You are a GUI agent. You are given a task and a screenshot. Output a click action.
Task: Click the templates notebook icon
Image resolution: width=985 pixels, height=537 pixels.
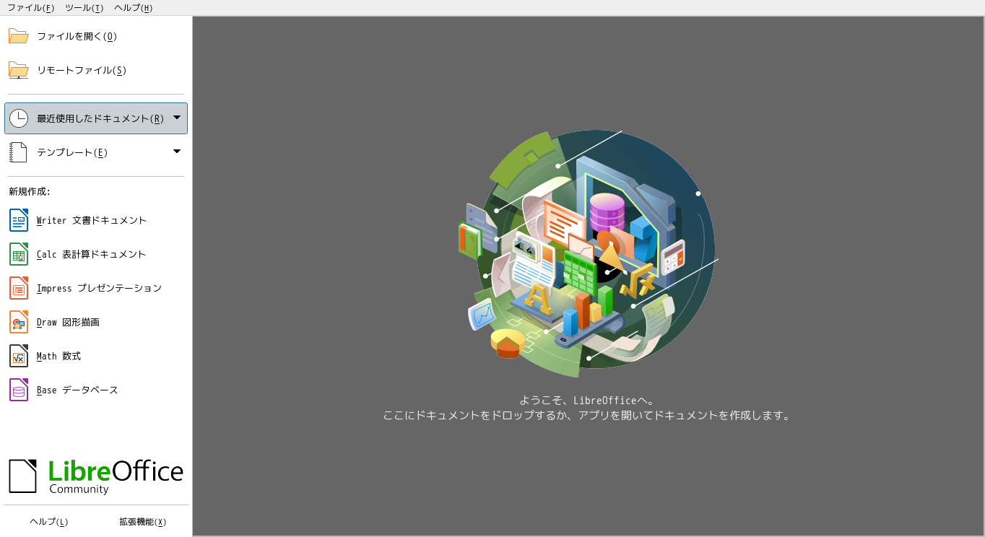pos(19,152)
